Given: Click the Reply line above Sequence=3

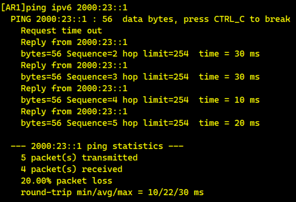Looking at the screenshot, I should click(x=74, y=65).
